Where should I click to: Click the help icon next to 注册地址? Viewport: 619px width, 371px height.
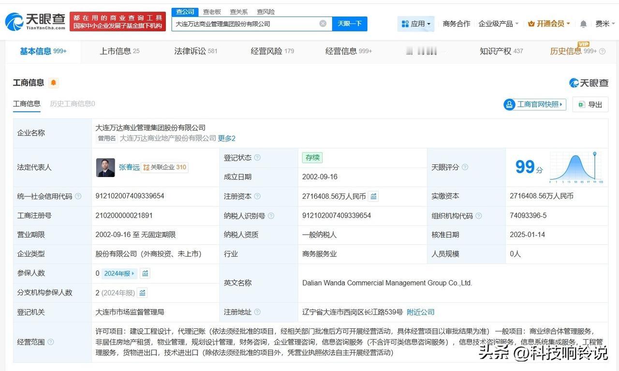click(257, 312)
